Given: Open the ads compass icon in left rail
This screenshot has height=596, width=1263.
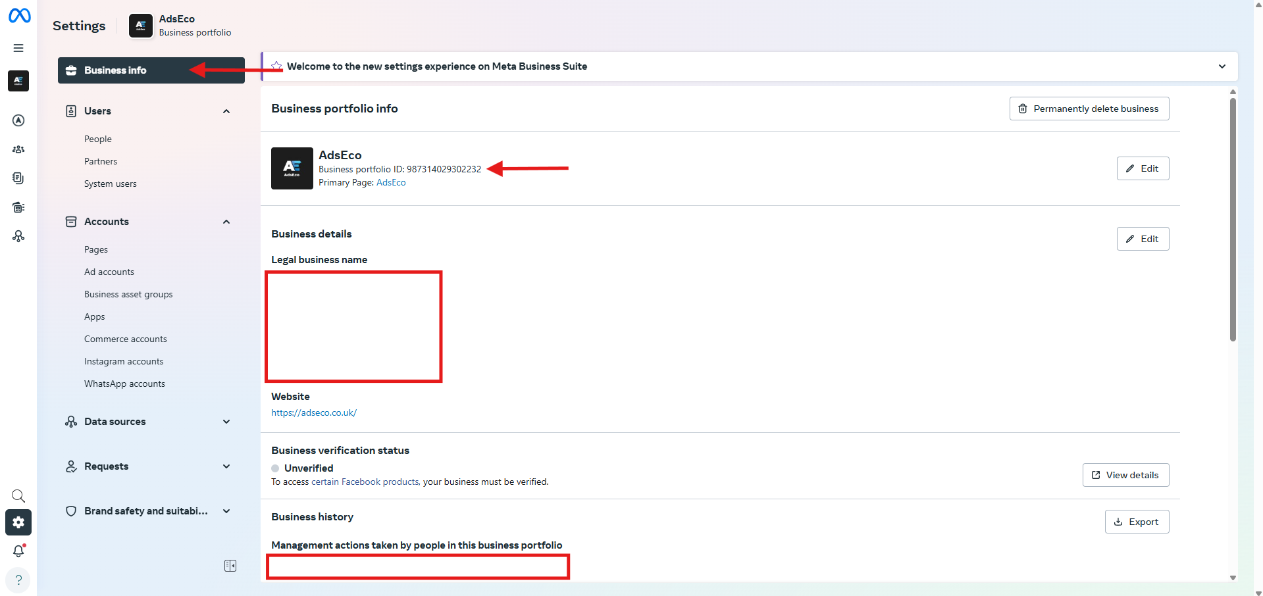Looking at the screenshot, I should coord(18,120).
